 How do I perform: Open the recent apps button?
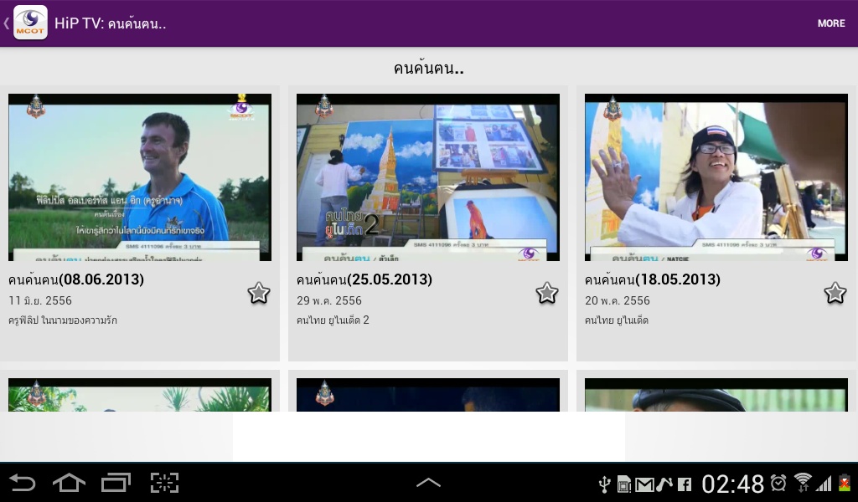116,483
